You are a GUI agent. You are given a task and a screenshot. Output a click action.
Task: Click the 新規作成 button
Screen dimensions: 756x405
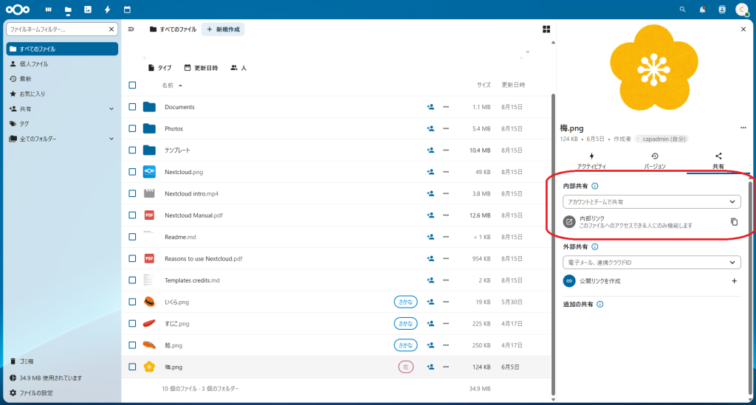coord(223,29)
